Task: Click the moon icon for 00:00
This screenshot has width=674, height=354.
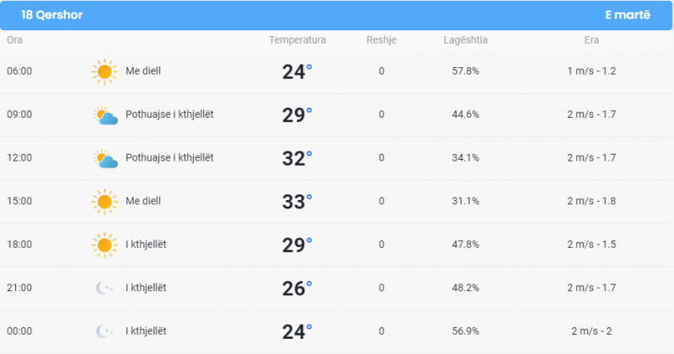Action: pyautogui.click(x=104, y=331)
